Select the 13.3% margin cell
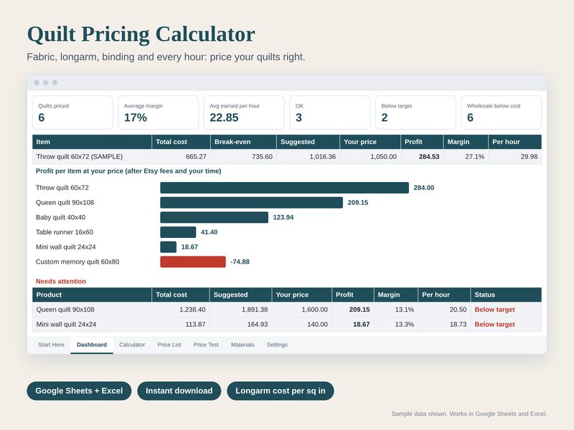The image size is (574, 430). 396,325
